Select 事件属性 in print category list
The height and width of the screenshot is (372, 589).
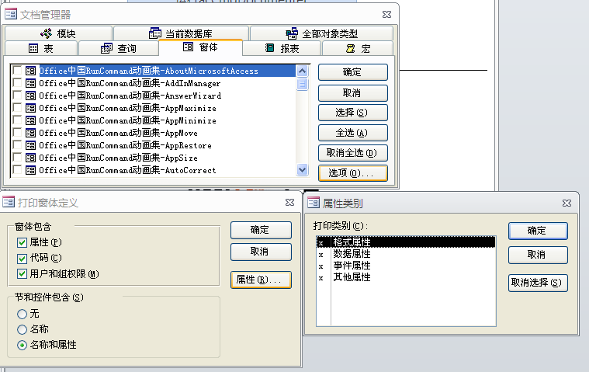click(x=406, y=266)
